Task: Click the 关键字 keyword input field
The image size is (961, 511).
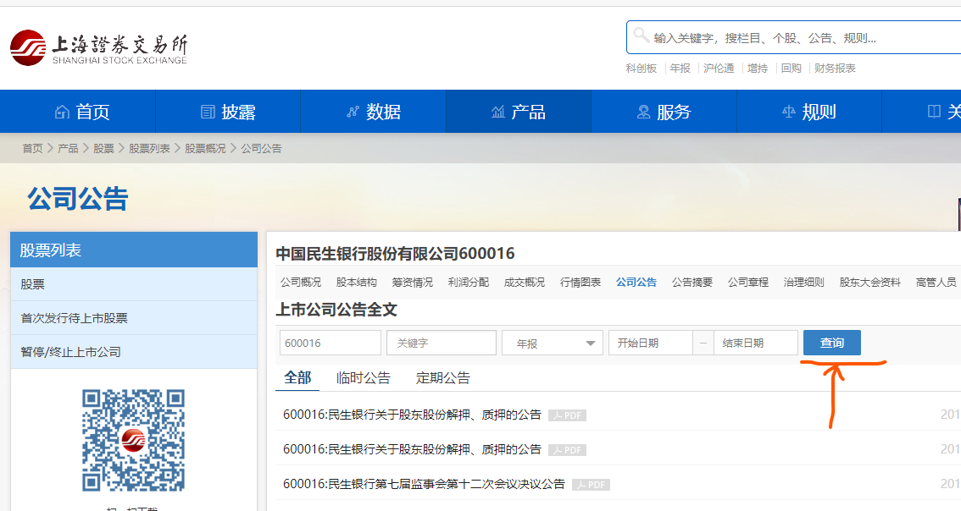Action: point(442,343)
